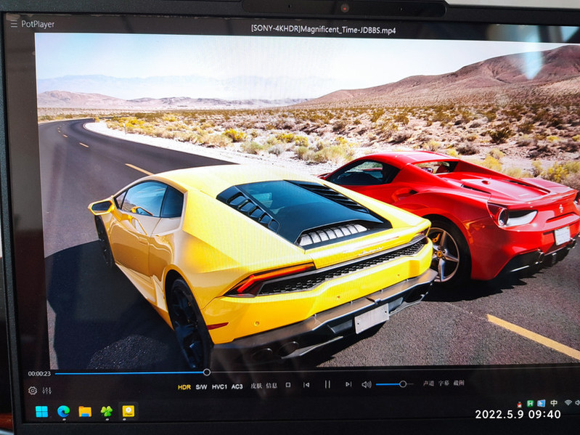This screenshot has width=580, height=435.
Task: Open the 字幕 subtitle option
Action: coord(444,383)
